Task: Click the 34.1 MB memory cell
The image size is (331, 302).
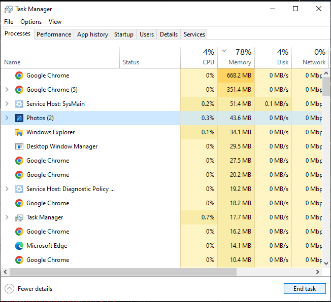Action: [x=236, y=132]
